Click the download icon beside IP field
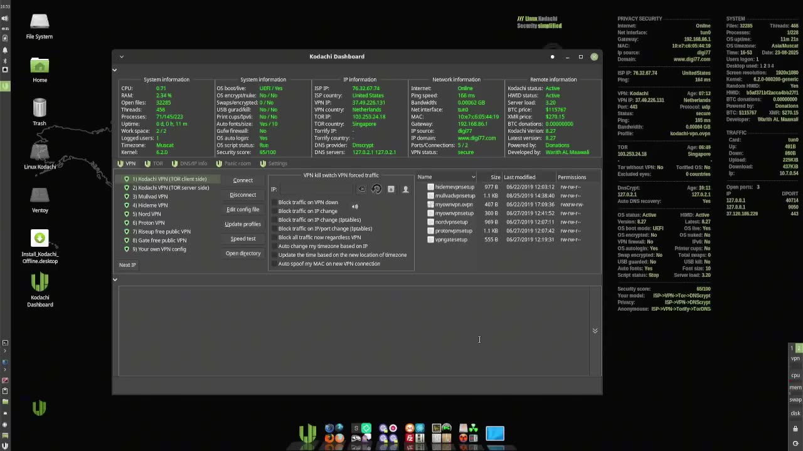Viewport: 803px width, 451px height. click(x=391, y=189)
